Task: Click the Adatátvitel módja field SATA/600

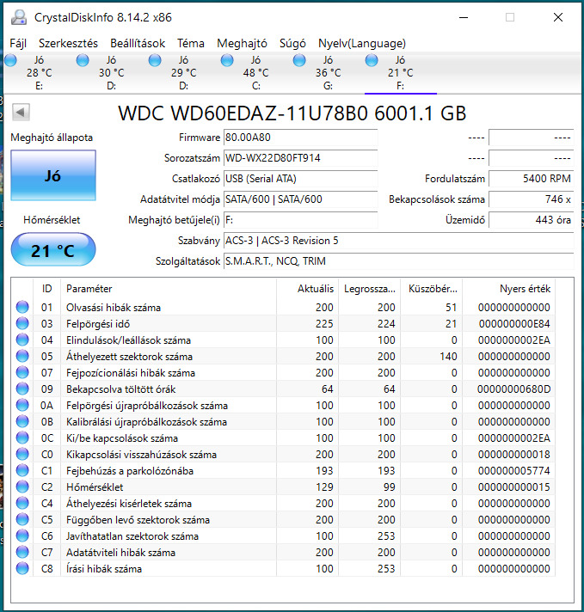Action: coord(300,199)
